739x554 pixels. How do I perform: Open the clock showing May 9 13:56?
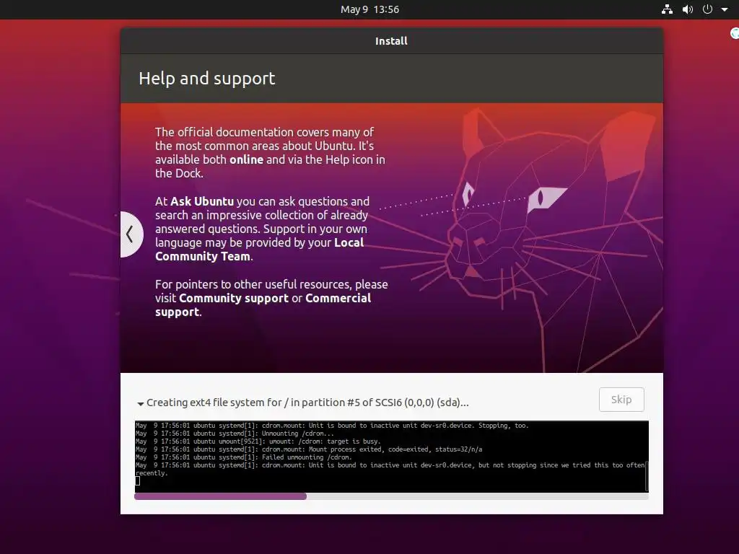(369, 9)
